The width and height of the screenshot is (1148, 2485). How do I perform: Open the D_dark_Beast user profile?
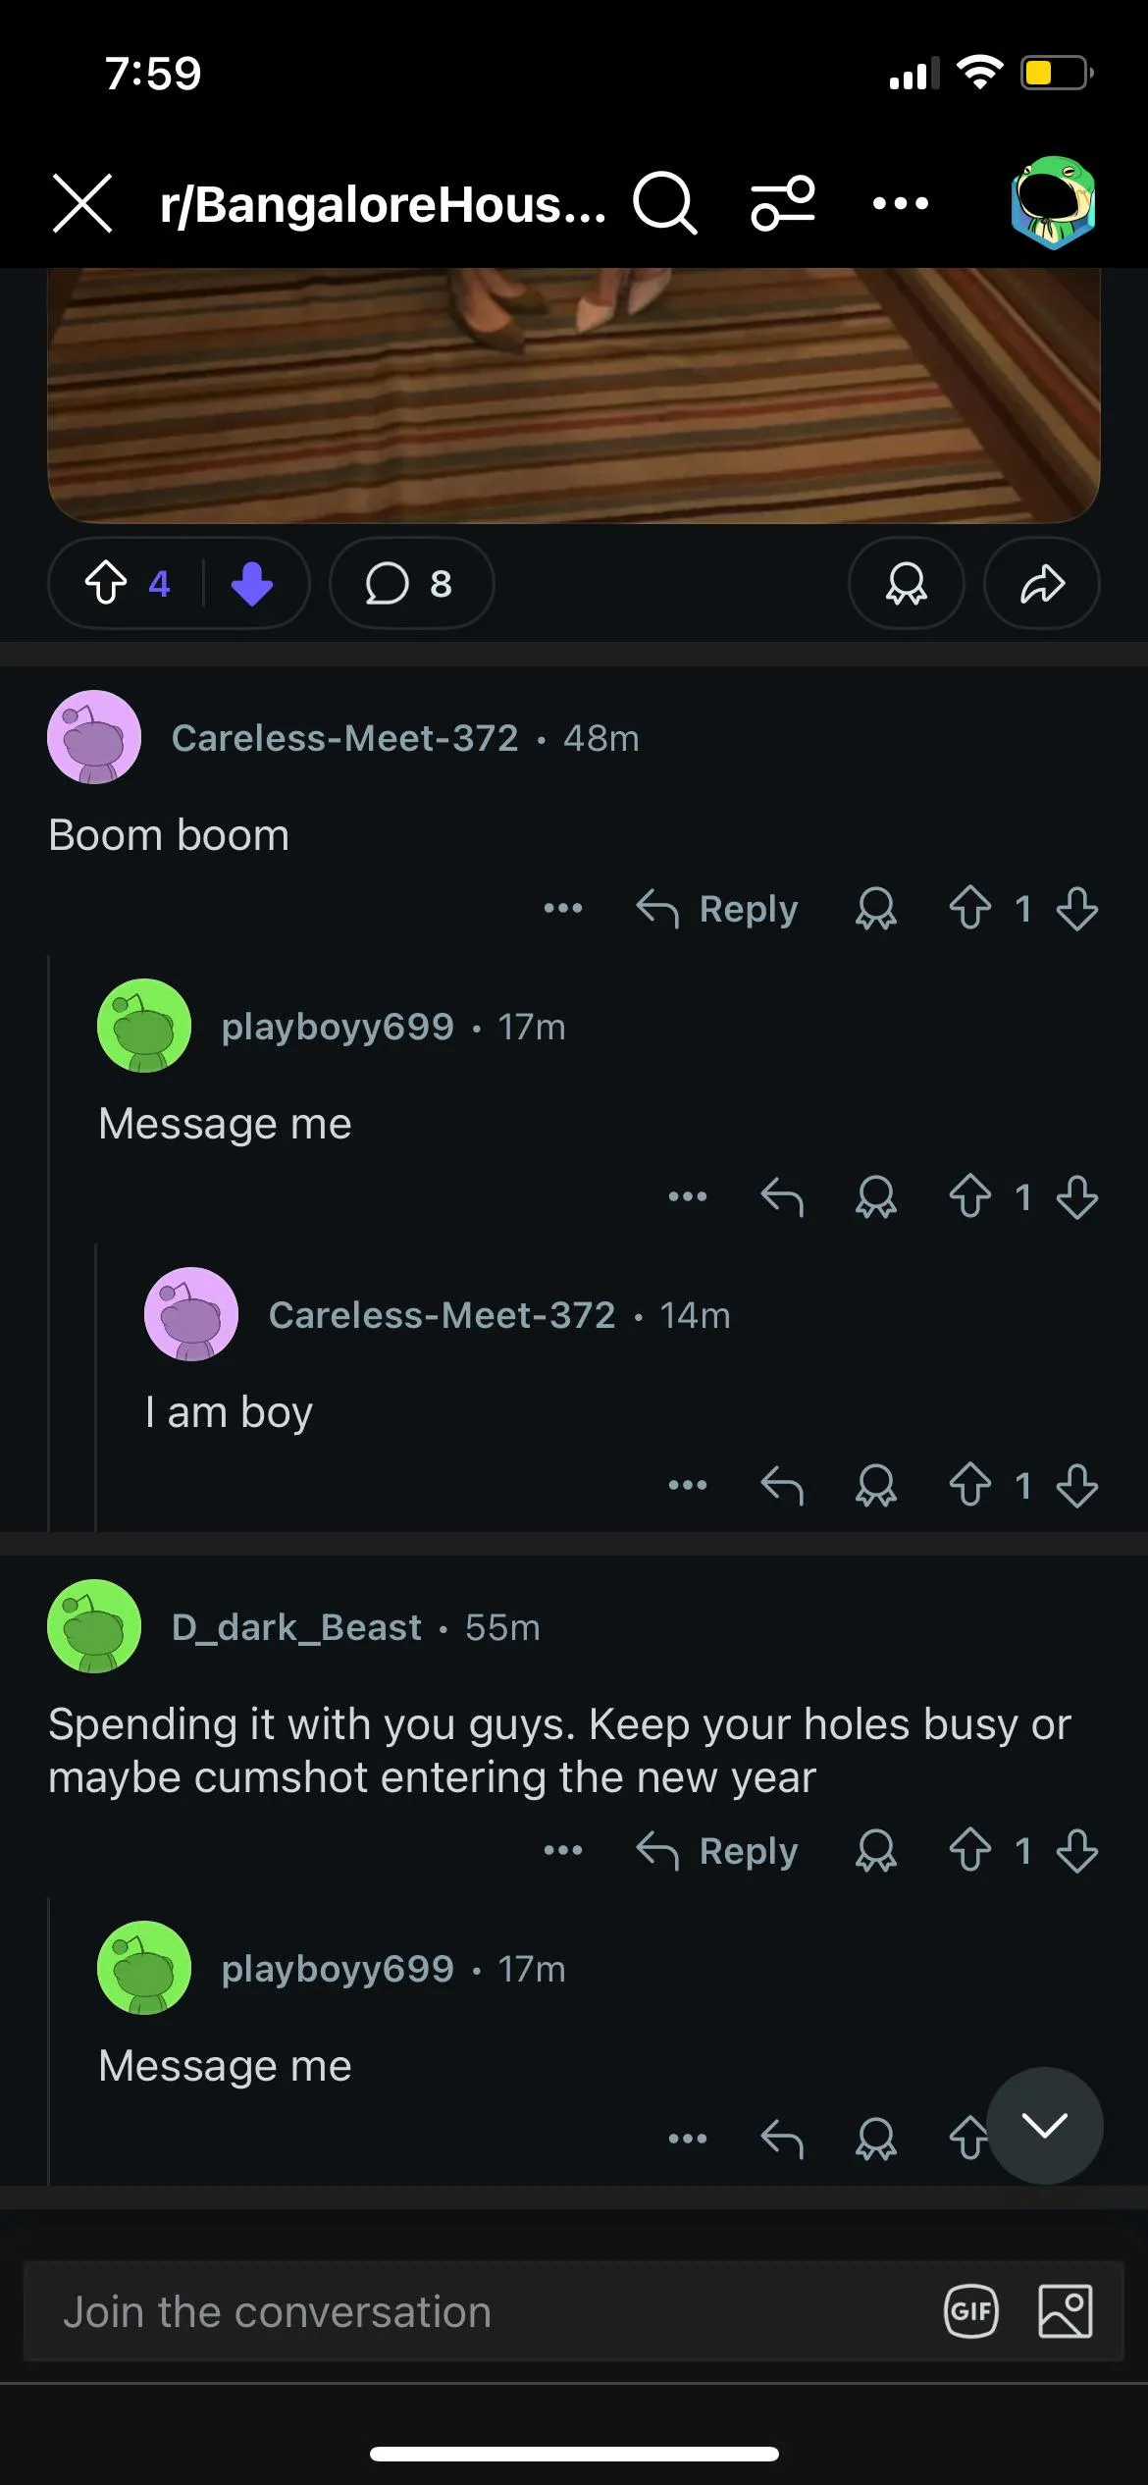296,1627
